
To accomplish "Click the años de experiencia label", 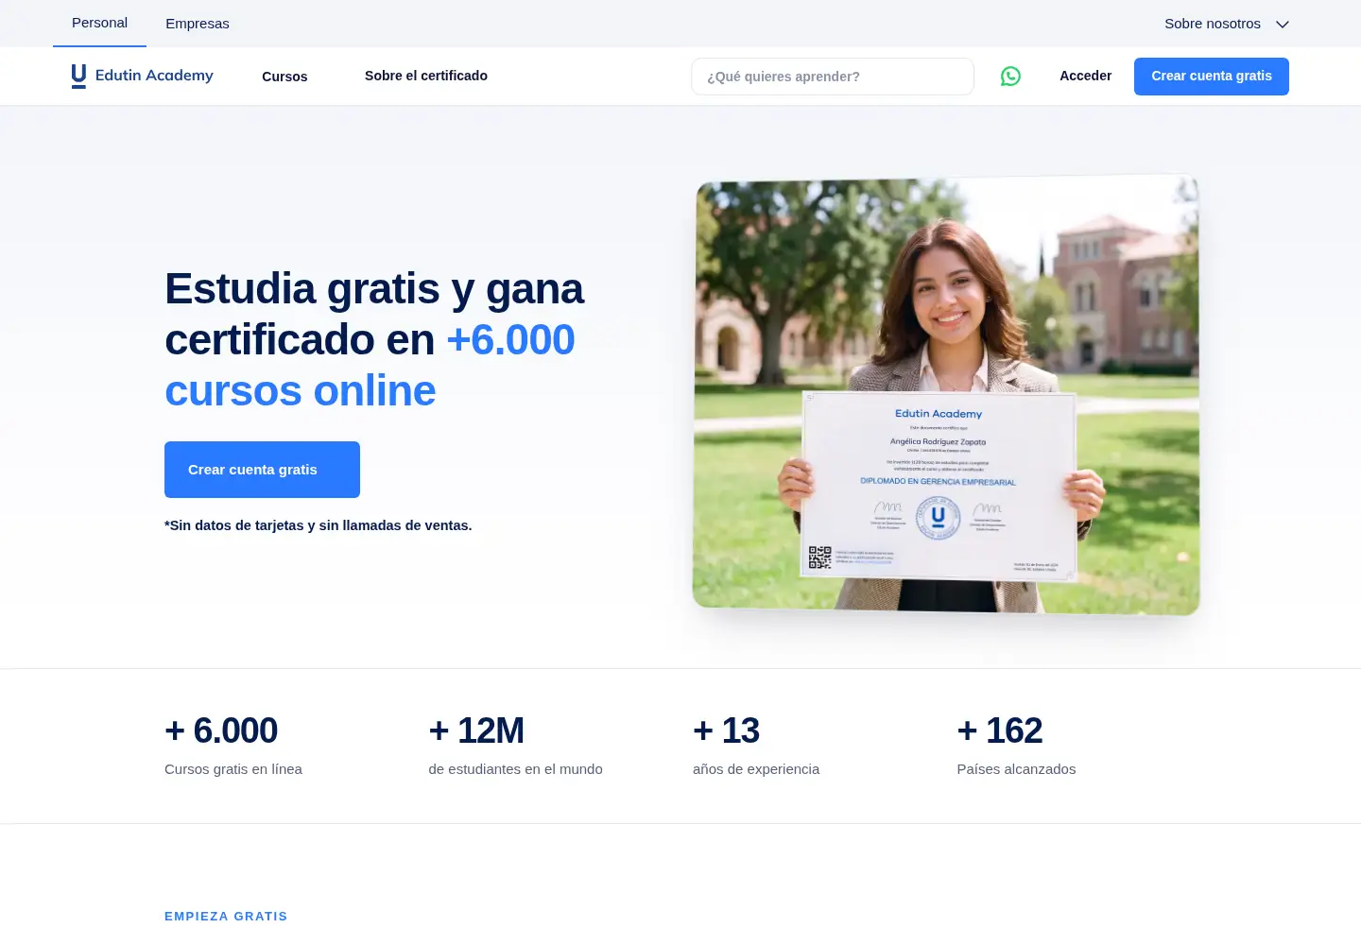I will pyautogui.click(x=756, y=769).
